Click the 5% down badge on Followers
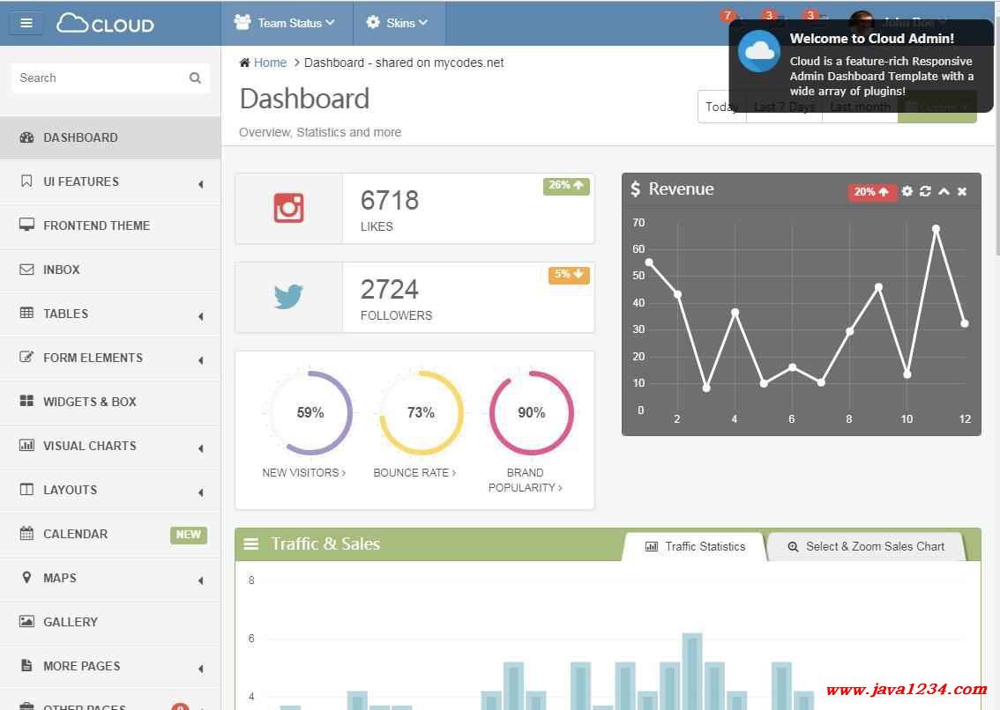Screen dimensions: 1000x710 (x=569, y=274)
